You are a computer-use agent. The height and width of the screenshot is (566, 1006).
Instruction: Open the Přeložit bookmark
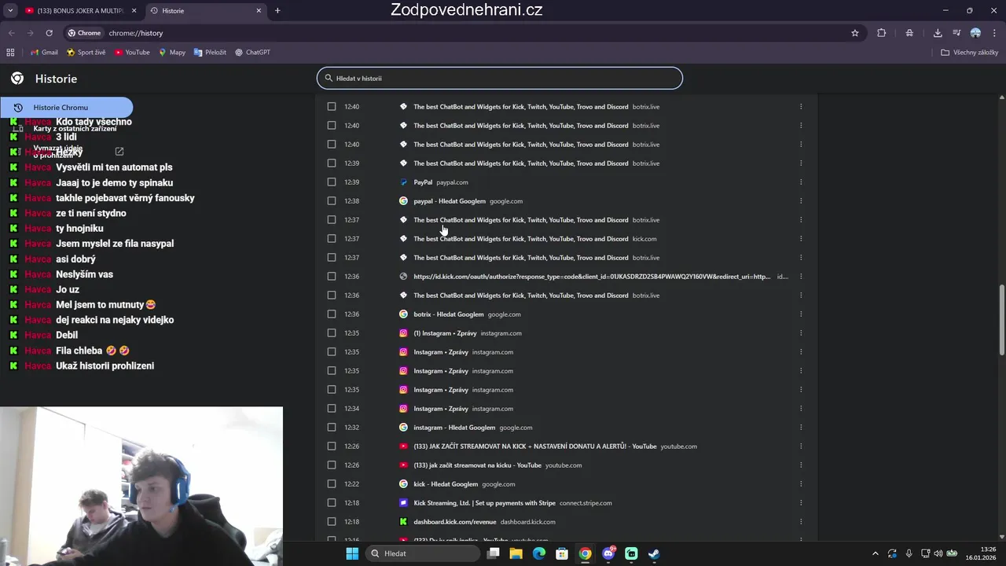click(210, 53)
